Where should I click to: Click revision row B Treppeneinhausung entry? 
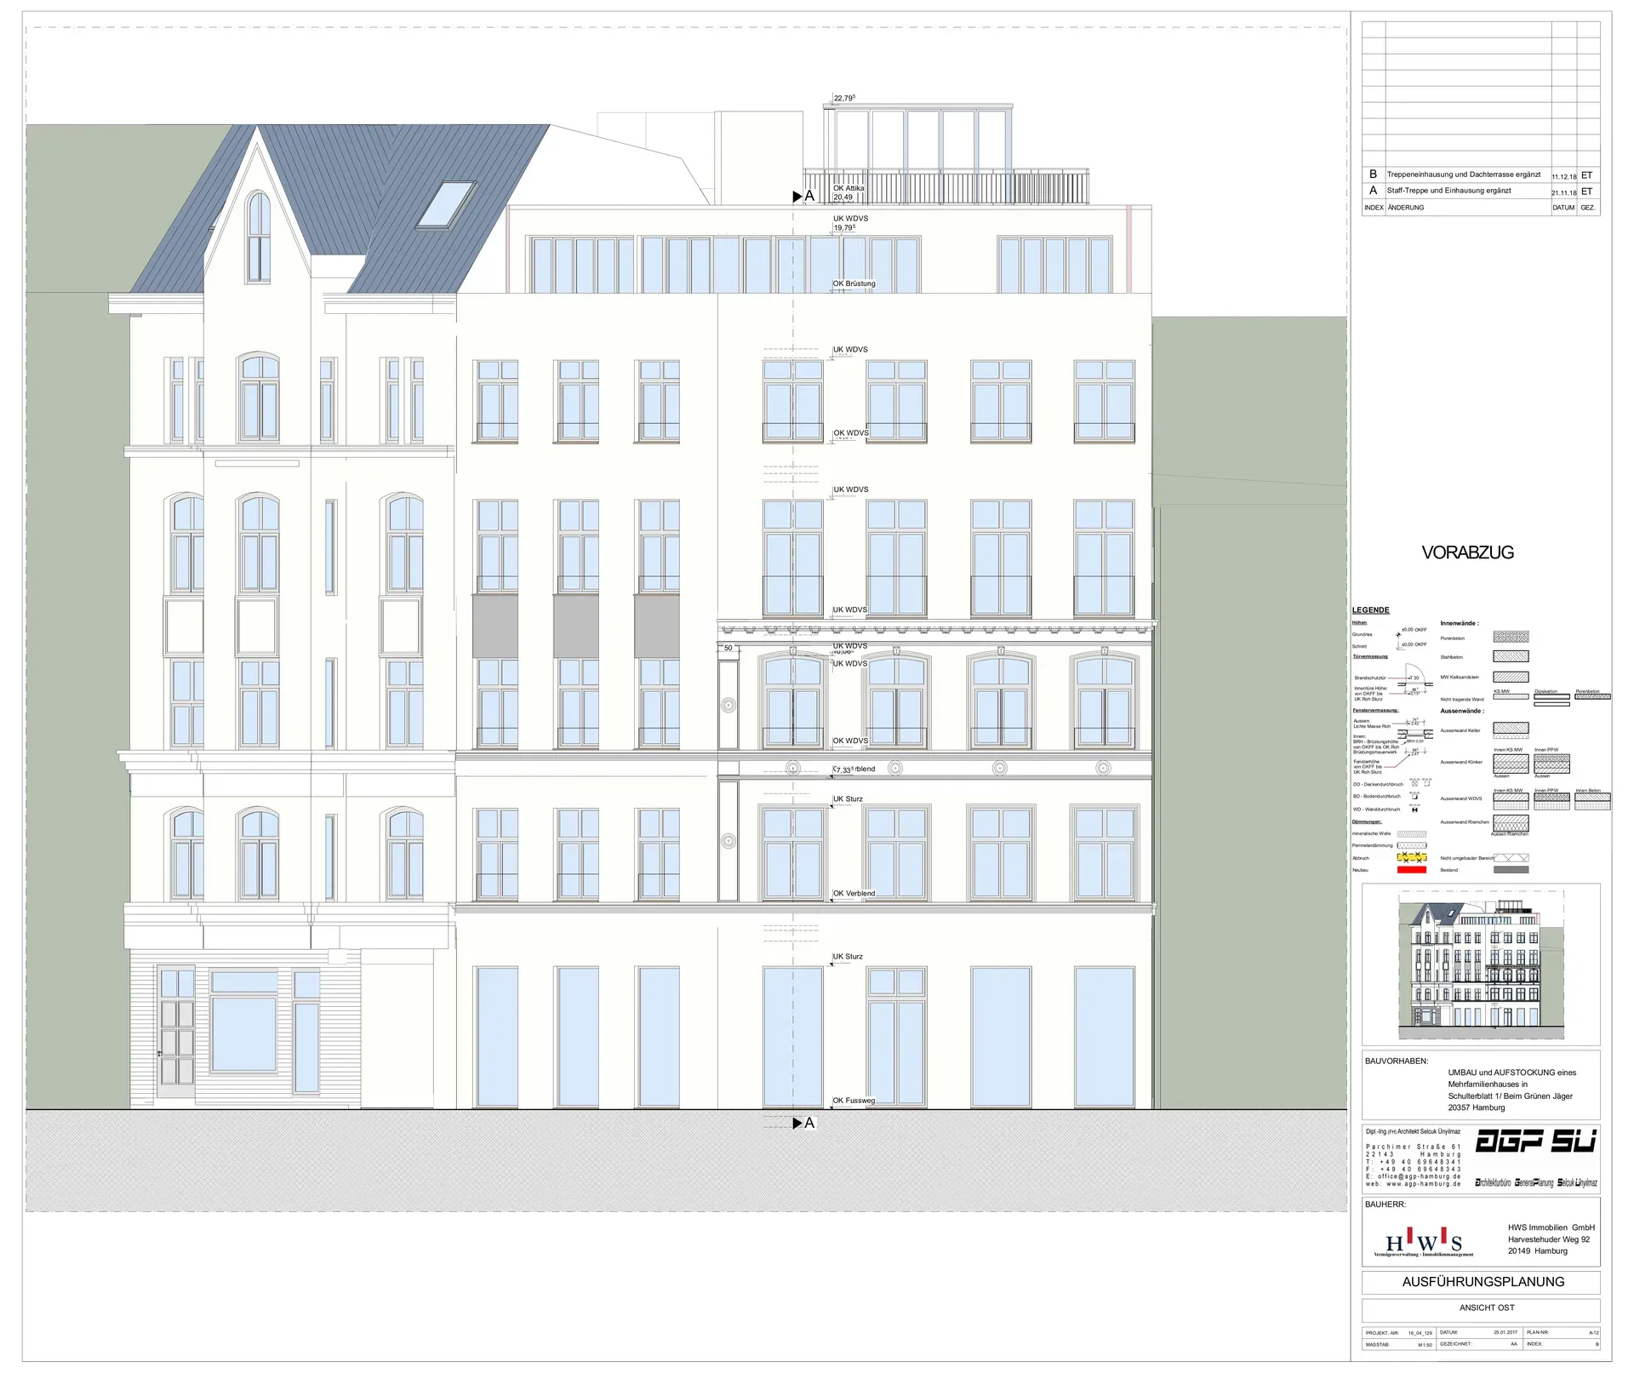(1463, 174)
